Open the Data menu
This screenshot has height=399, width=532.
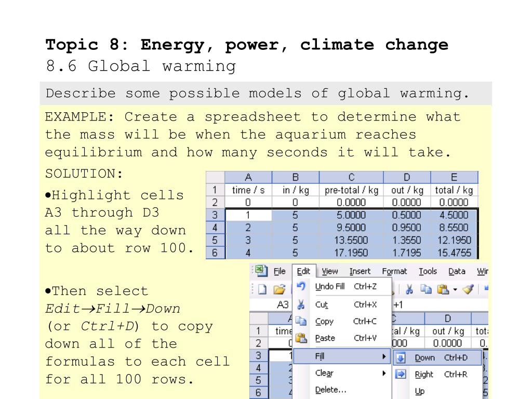point(457,271)
